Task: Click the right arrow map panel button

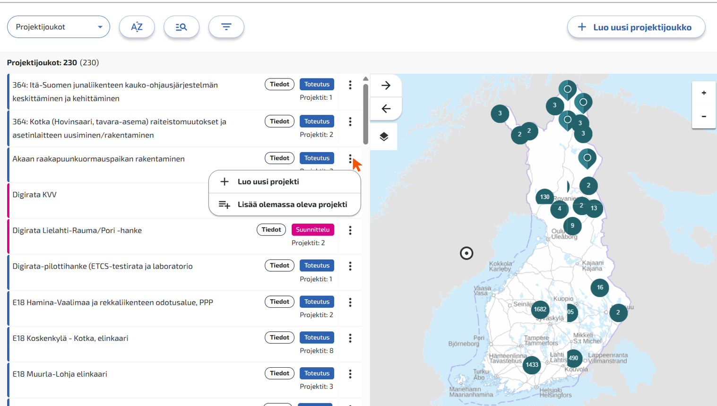Action: (386, 86)
